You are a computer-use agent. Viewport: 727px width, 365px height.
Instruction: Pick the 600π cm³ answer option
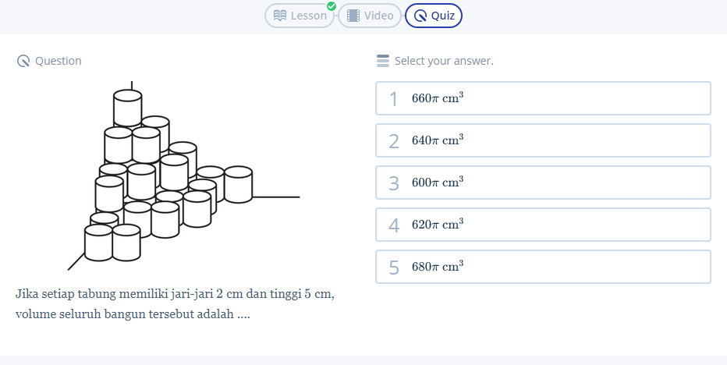tap(543, 182)
